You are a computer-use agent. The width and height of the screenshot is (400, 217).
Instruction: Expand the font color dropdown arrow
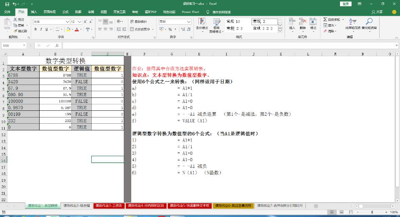pyautogui.click(x=81, y=29)
